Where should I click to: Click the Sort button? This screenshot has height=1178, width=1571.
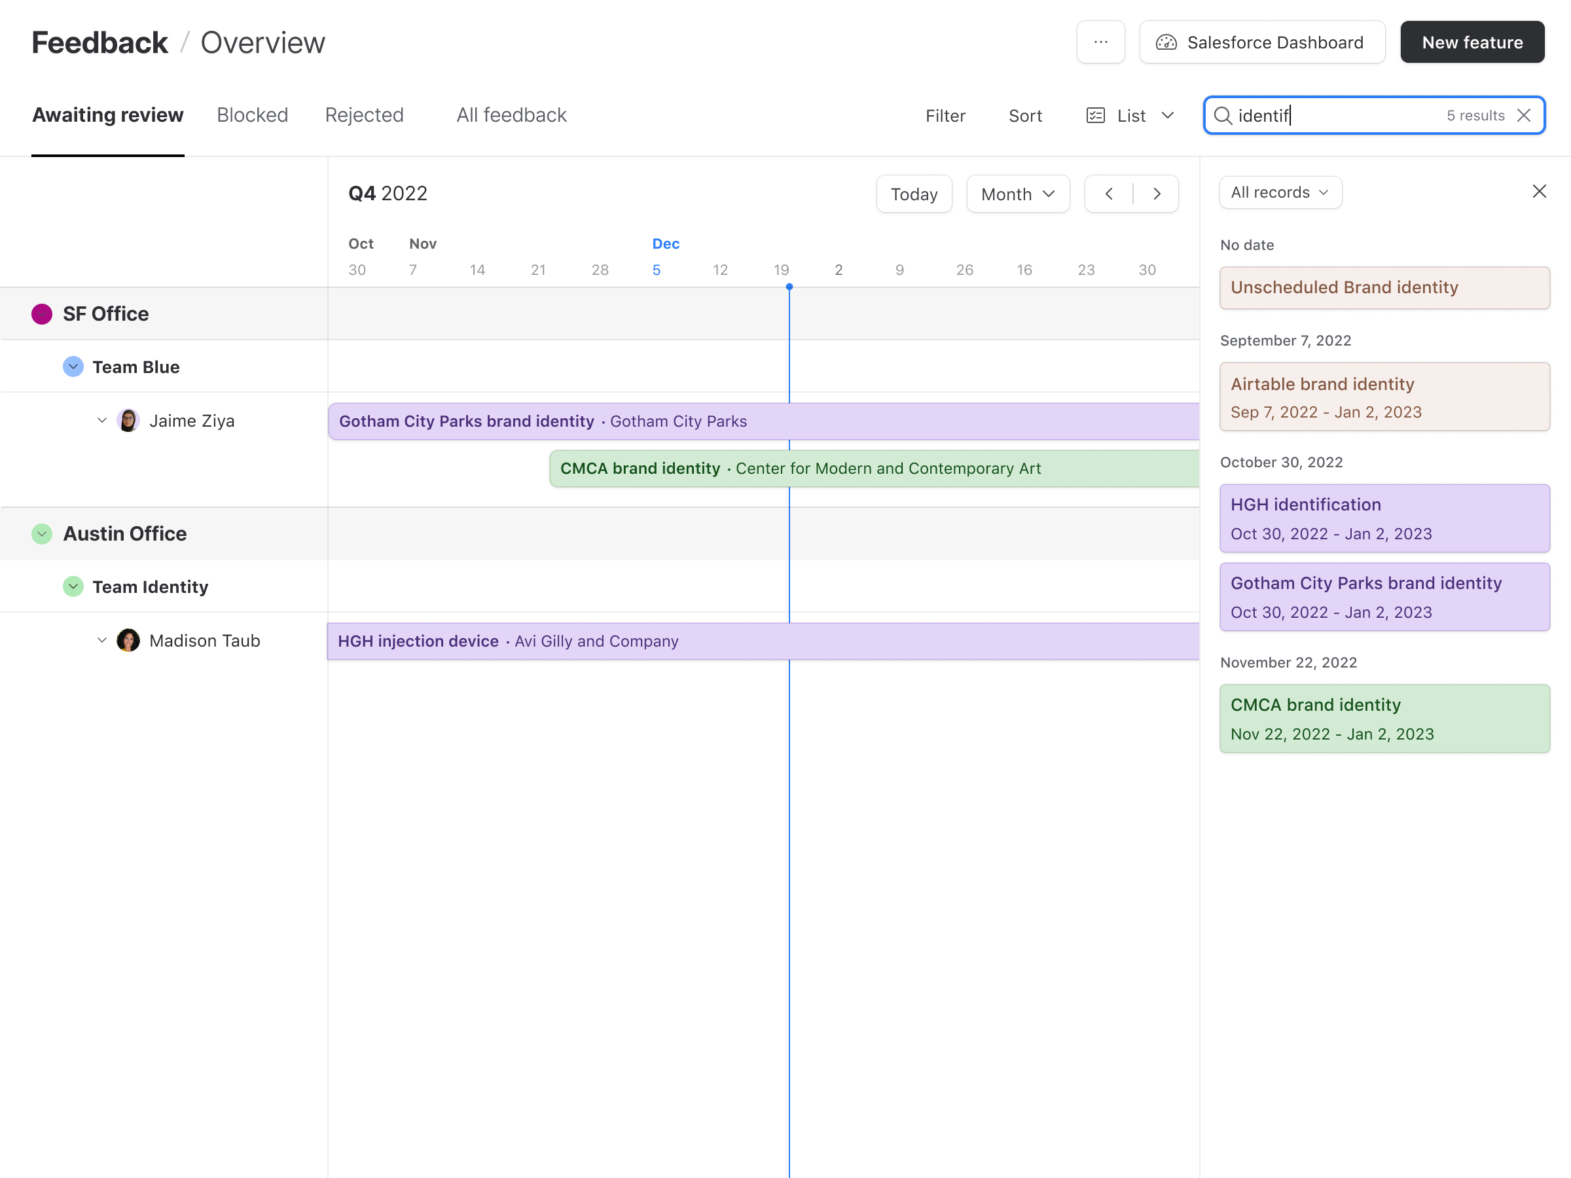(x=1025, y=116)
